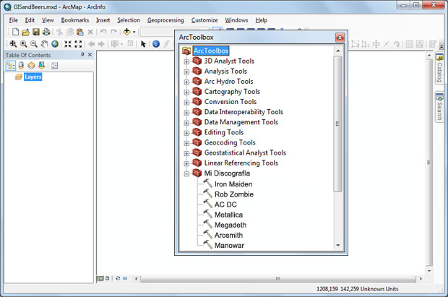448x297 pixels.
Task: Select the Layers item in contents
Action: 33,77
